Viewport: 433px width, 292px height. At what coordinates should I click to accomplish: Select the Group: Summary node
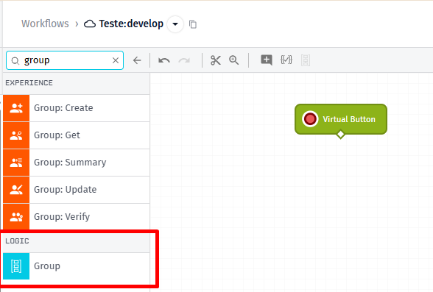click(x=77, y=163)
